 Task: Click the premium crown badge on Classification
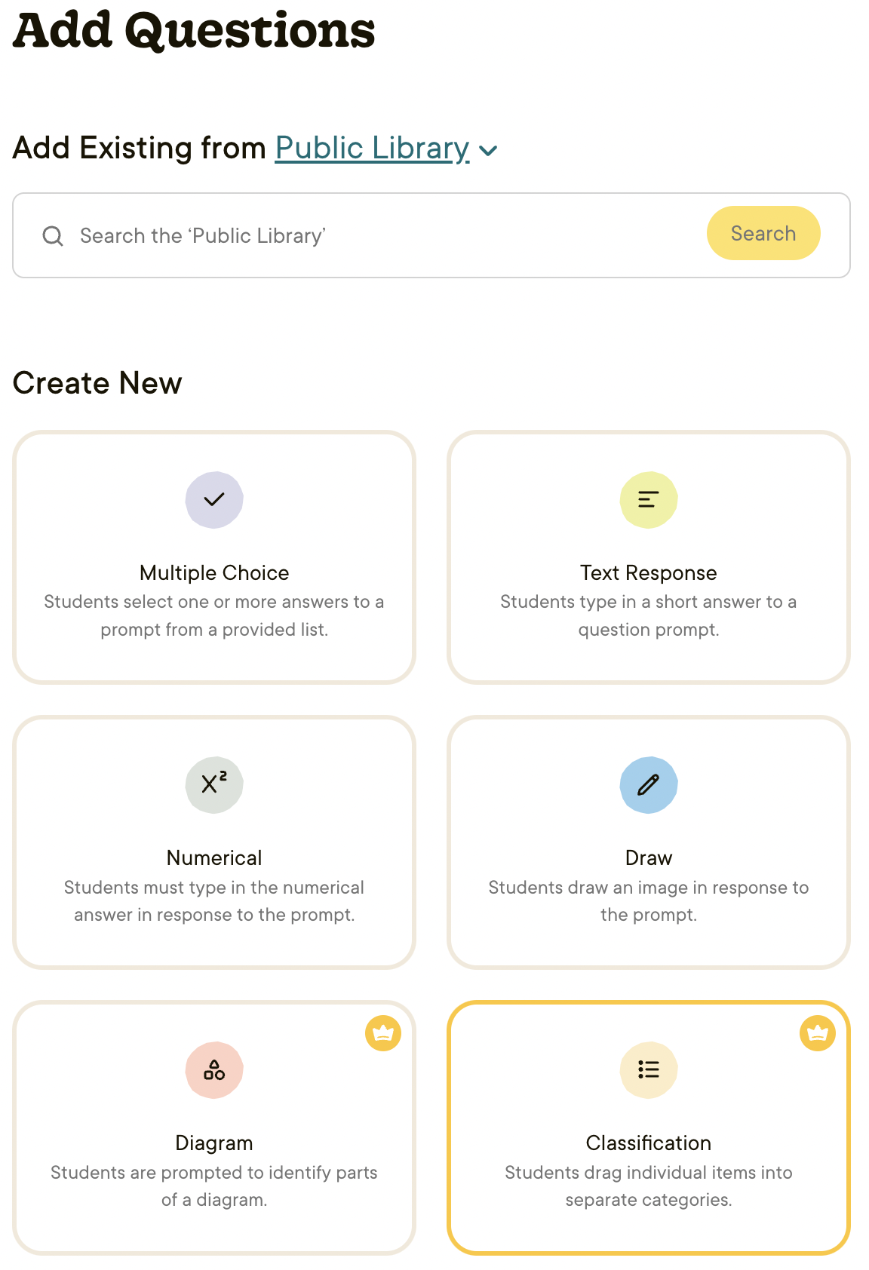[x=818, y=1033]
